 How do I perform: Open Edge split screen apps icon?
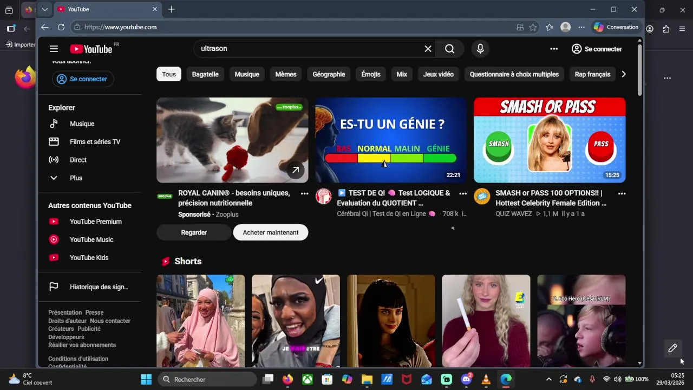[x=520, y=27]
